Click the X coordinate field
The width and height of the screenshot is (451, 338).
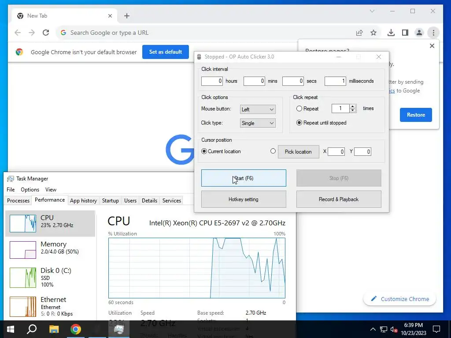click(x=336, y=151)
